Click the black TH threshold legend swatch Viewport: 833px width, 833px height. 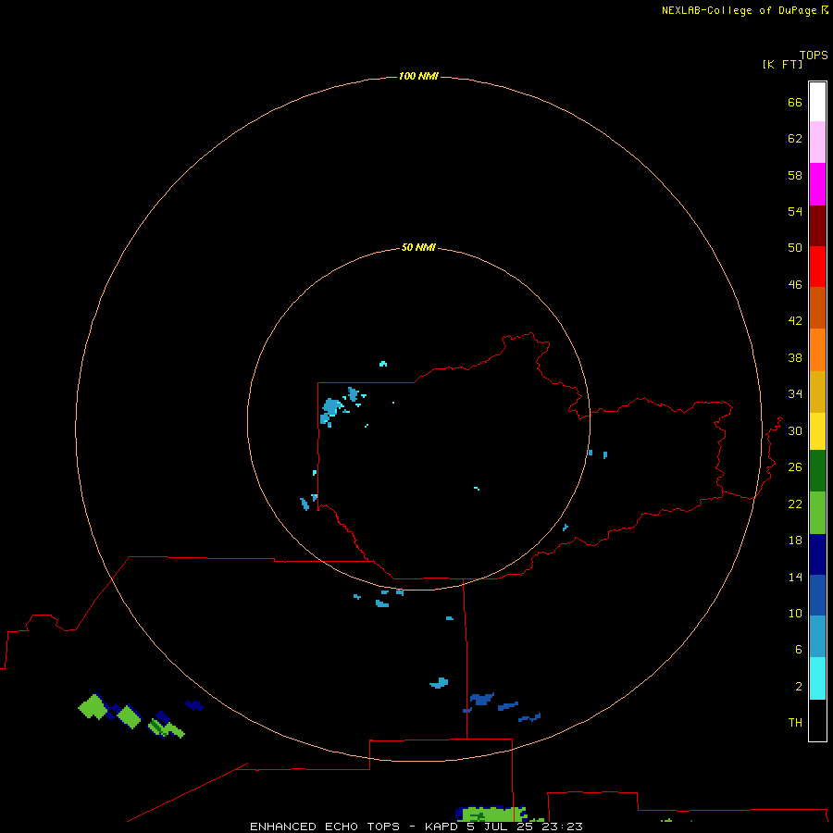(817, 720)
